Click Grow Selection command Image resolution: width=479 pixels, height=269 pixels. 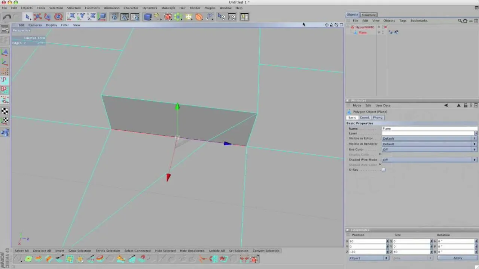[80, 251]
